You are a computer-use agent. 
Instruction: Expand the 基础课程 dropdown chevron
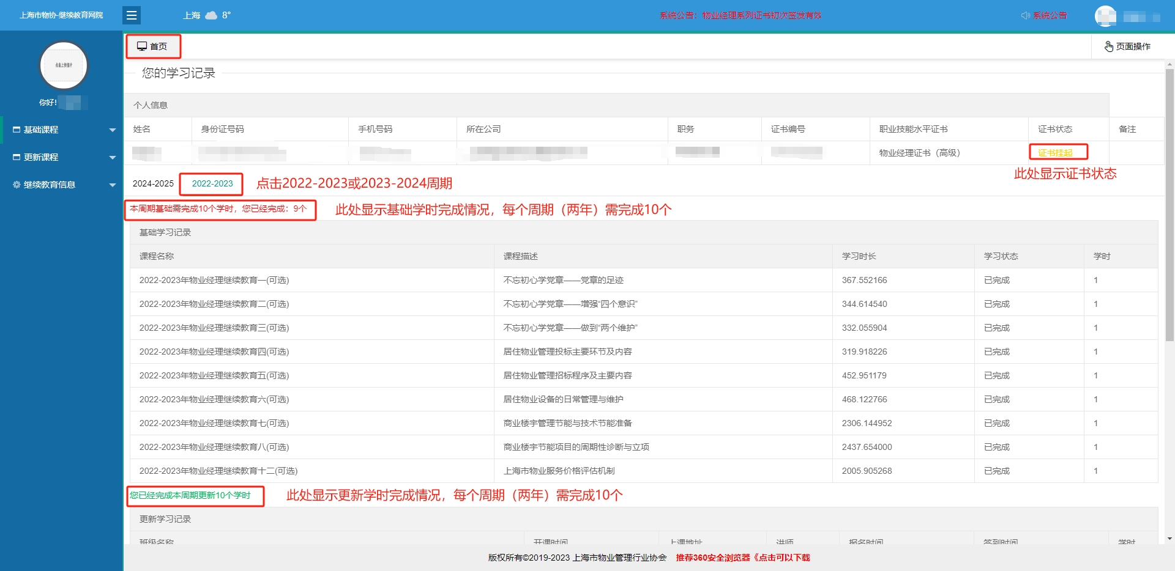(x=112, y=130)
